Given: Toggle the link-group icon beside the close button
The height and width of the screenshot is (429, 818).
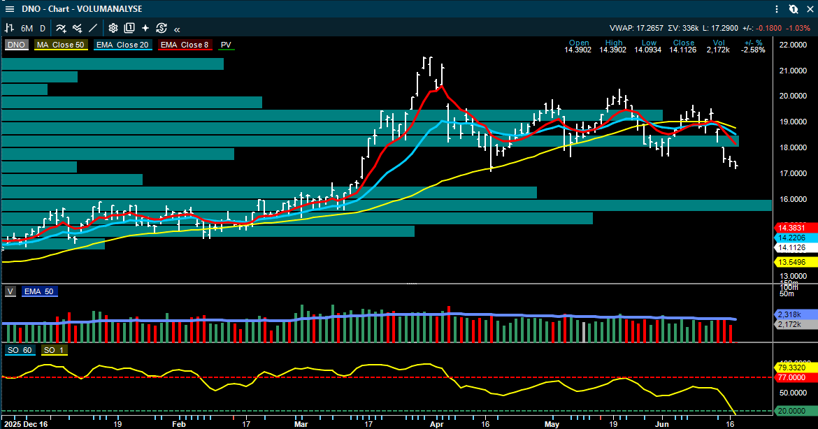Looking at the screenshot, I should pos(794,9).
